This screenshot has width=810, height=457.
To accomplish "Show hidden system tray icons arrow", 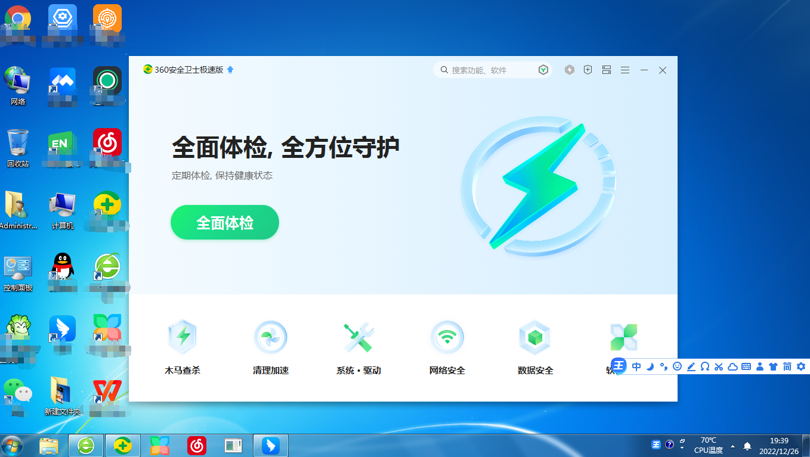I will coord(732,446).
